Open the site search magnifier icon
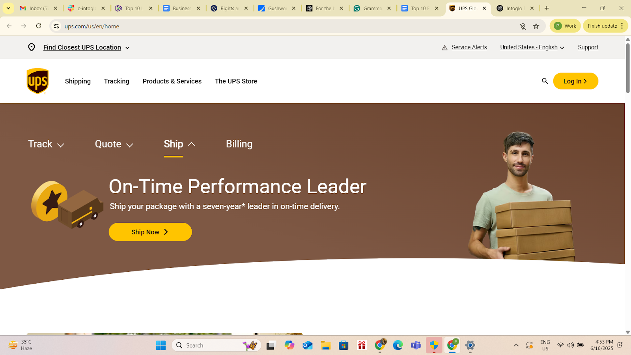 coord(545,81)
